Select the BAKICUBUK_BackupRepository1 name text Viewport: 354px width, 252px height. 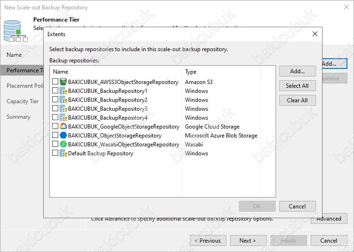(x=108, y=91)
